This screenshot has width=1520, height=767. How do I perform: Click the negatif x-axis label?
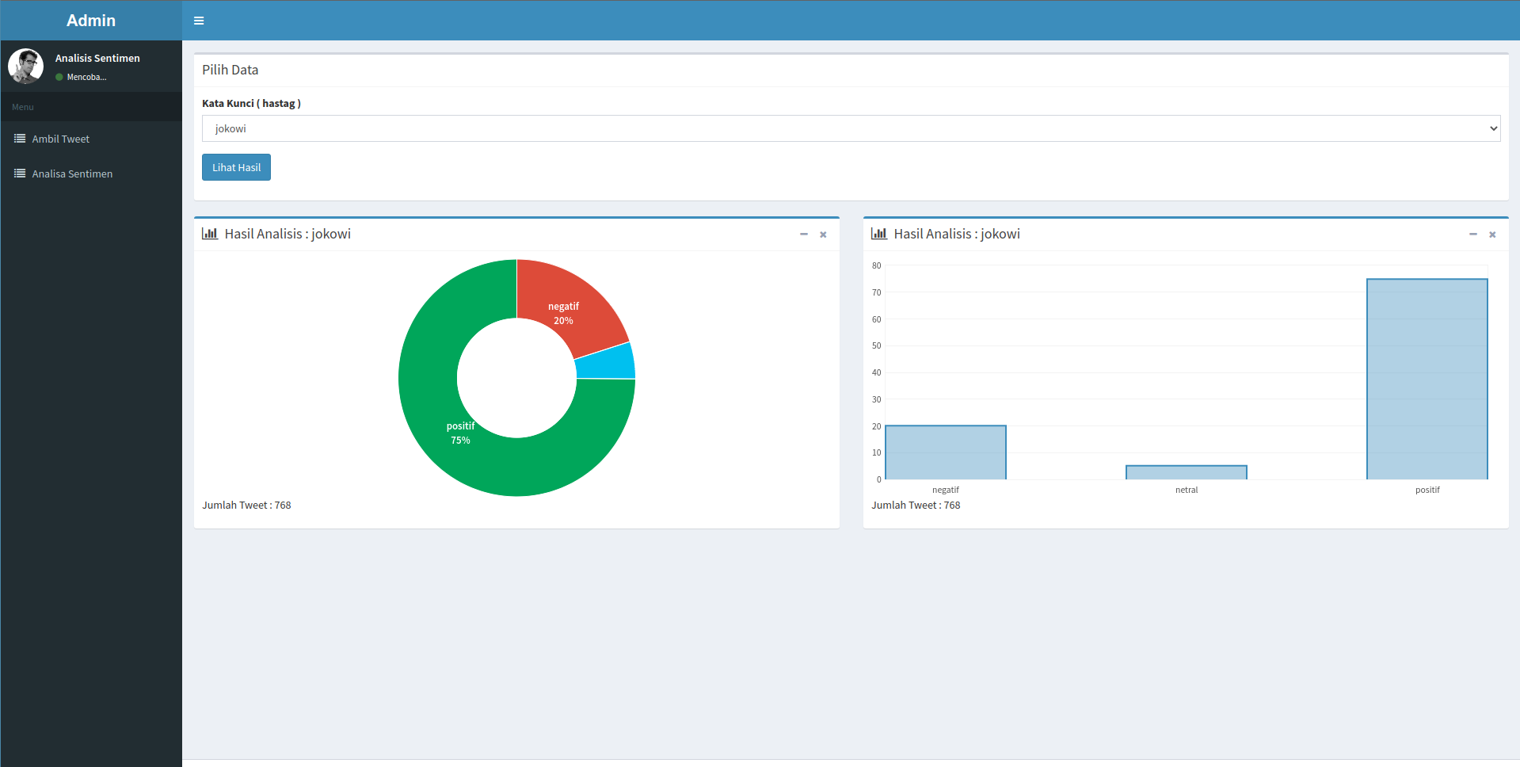click(946, 490)
